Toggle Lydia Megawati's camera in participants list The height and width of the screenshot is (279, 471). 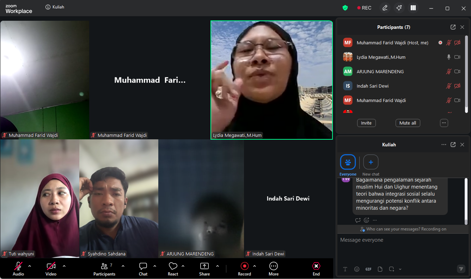[457, 57]
